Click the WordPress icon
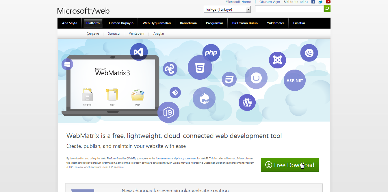Screen dimensions: 388x192 coord(247,102)
